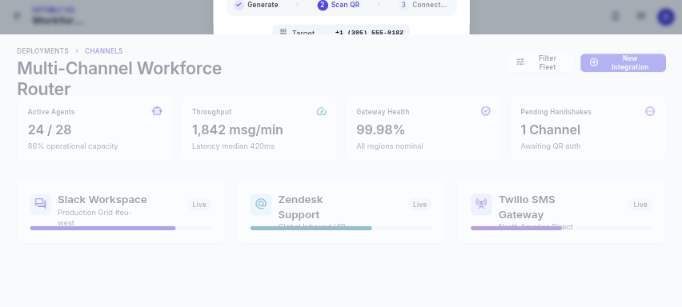The width and height of the screenshot is (682, 307).
Task: Open the Slack Workspace channel title
Action: click(x=102, y=200)
